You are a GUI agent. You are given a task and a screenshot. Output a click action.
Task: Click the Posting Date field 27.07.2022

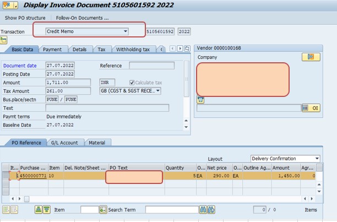pos(60,74)
